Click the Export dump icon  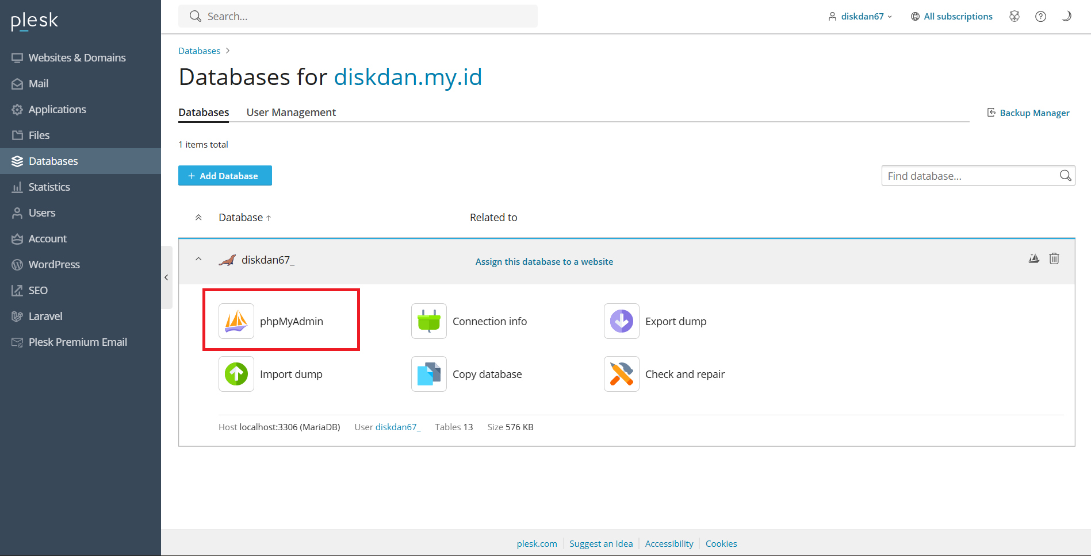[621, 321]
